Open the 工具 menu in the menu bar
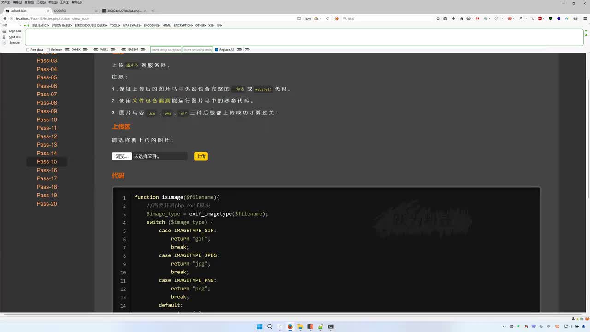Viewport: 590px width, 332px height. coord(65,2)
